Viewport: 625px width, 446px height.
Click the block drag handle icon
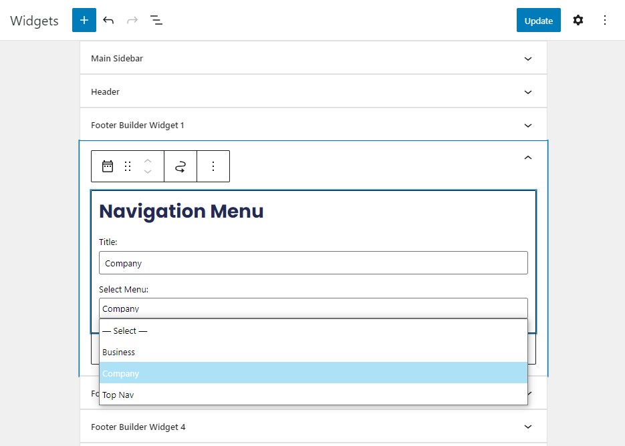point(128,166)
